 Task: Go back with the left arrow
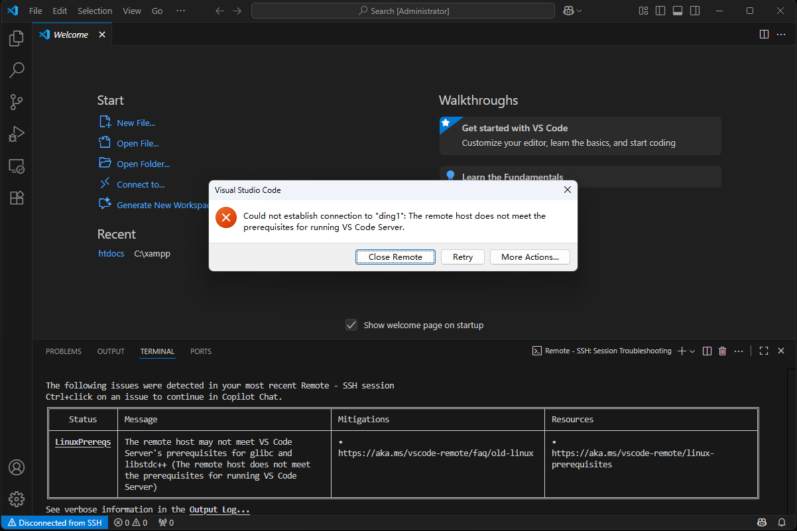(220, 11)
